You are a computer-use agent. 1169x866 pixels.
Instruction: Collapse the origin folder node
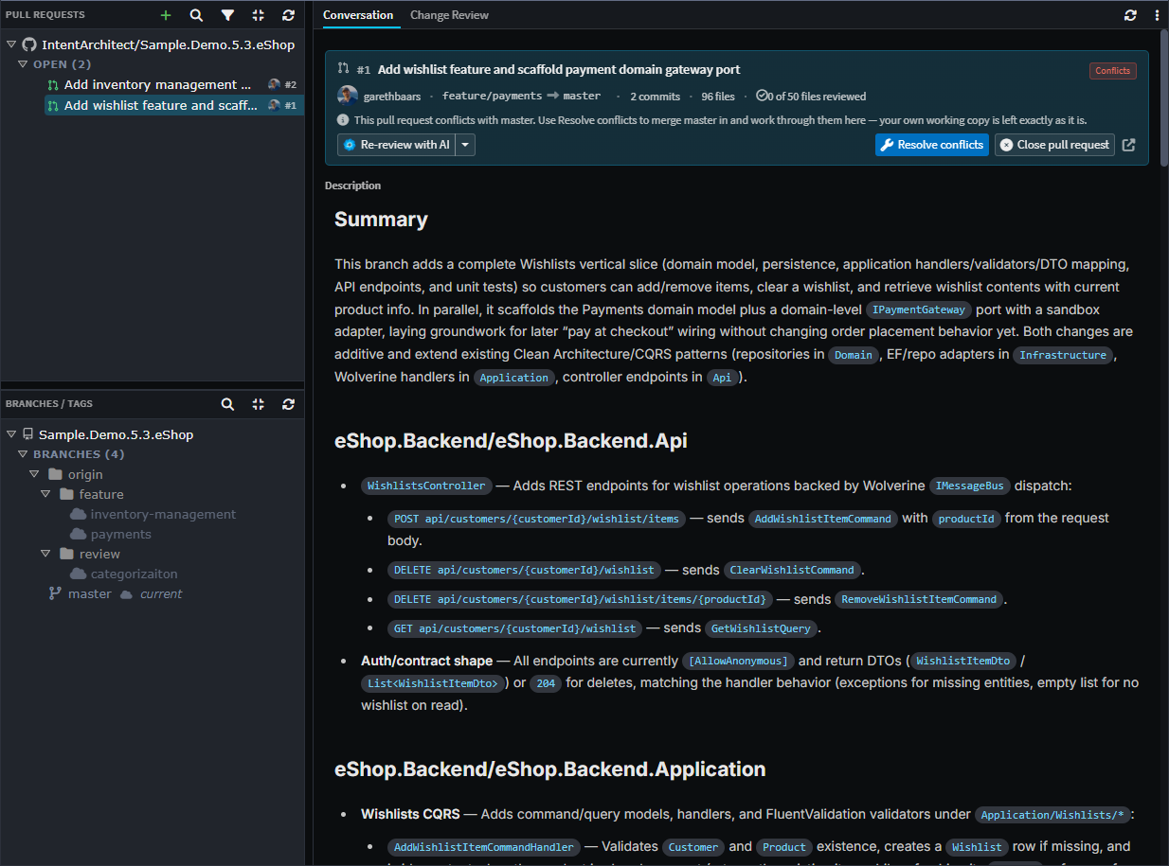pyautogui.click(x=34, y=474)
